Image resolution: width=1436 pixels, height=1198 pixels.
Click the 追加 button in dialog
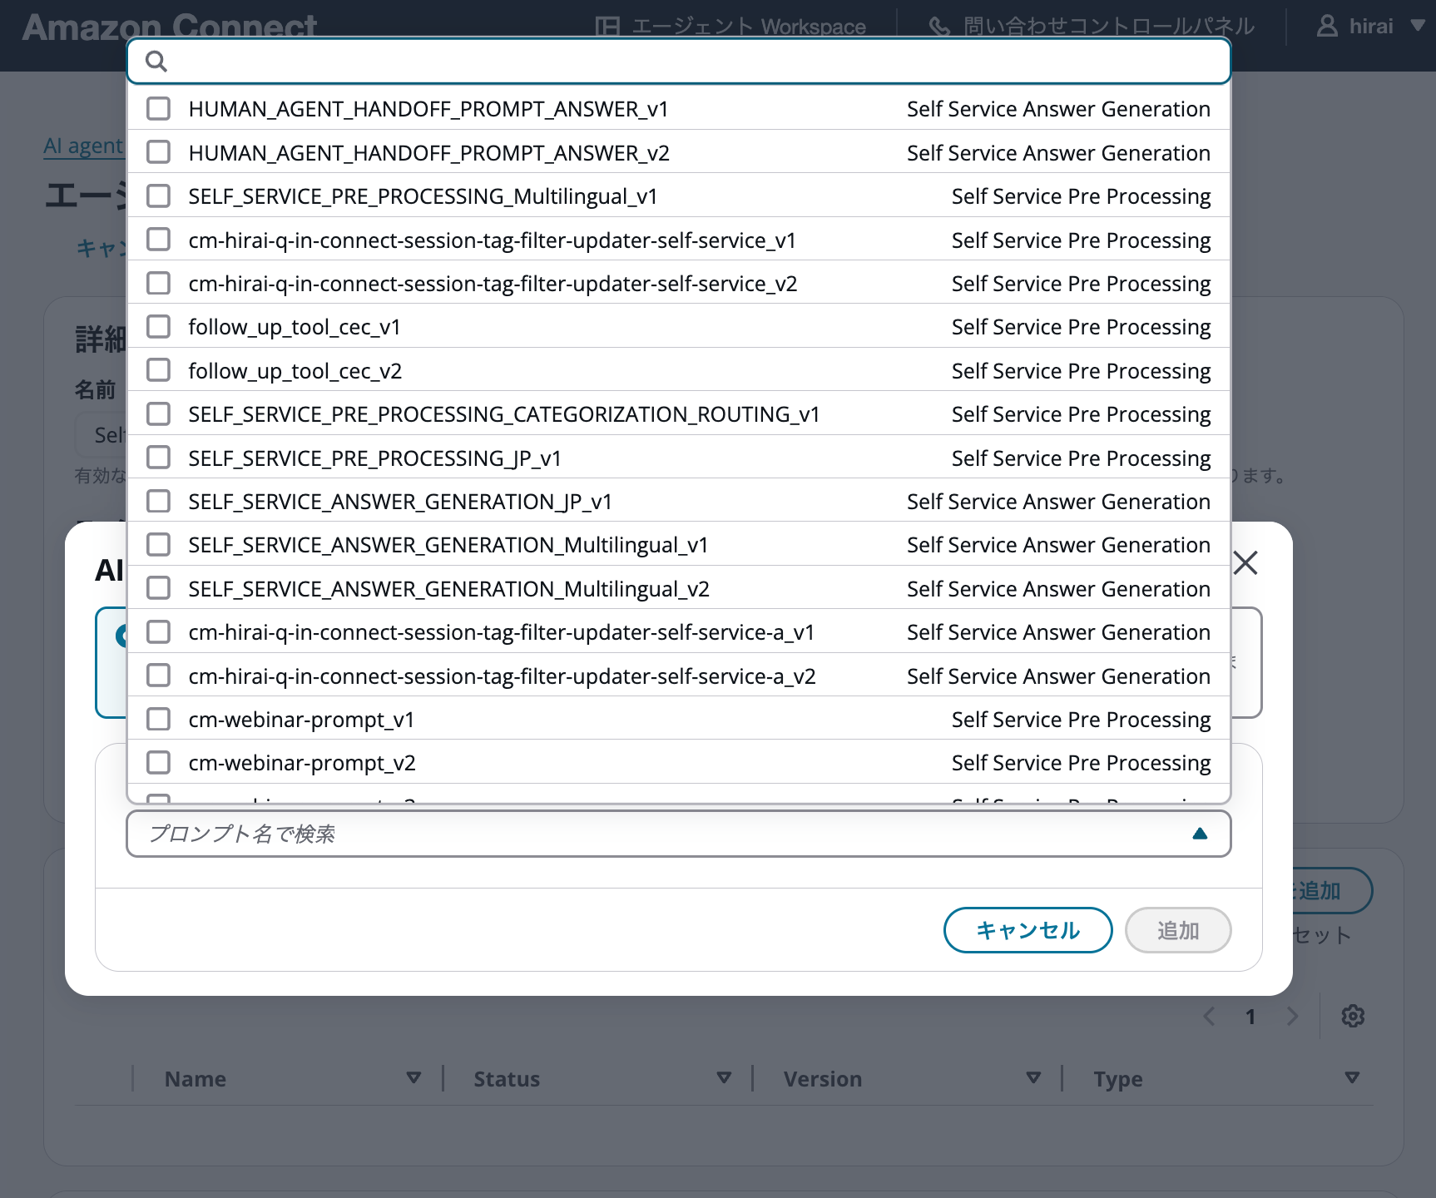pyautogui.click(x=1178, y=930)
